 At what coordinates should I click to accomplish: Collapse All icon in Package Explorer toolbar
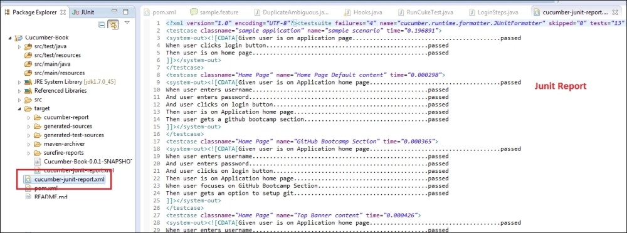tap(102, 25)
